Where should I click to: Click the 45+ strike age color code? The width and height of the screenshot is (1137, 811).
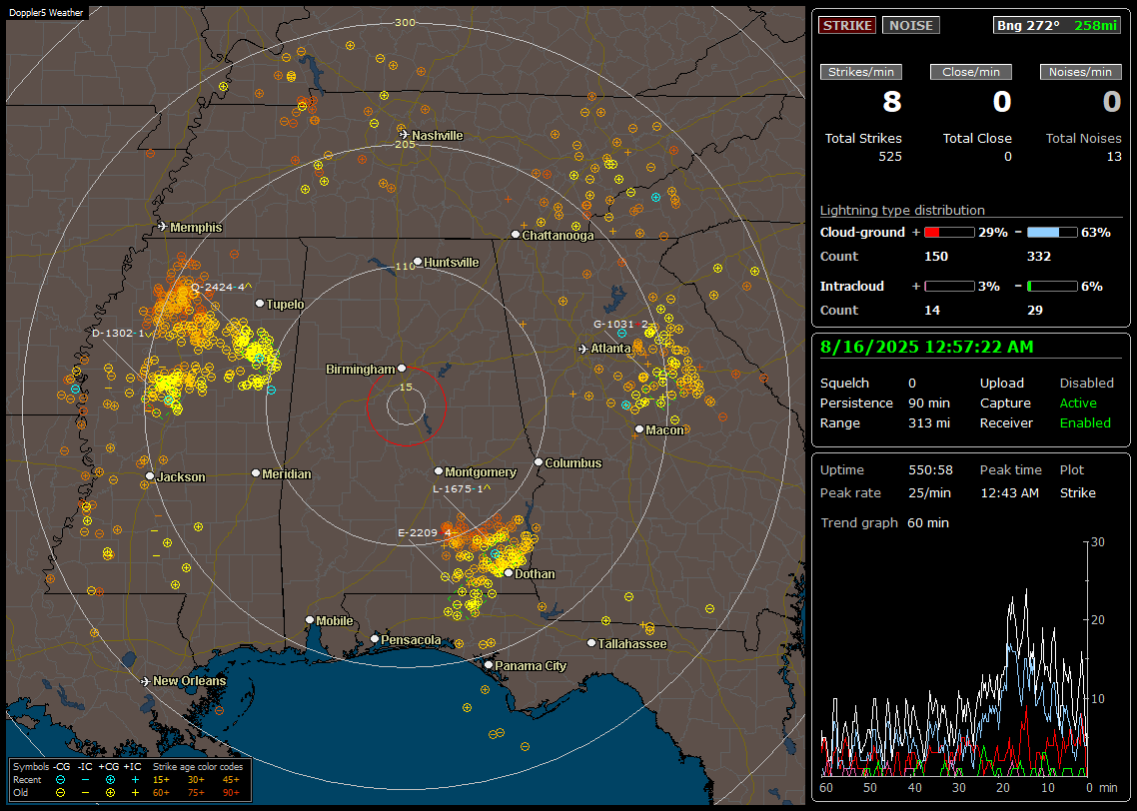(232, 780)
